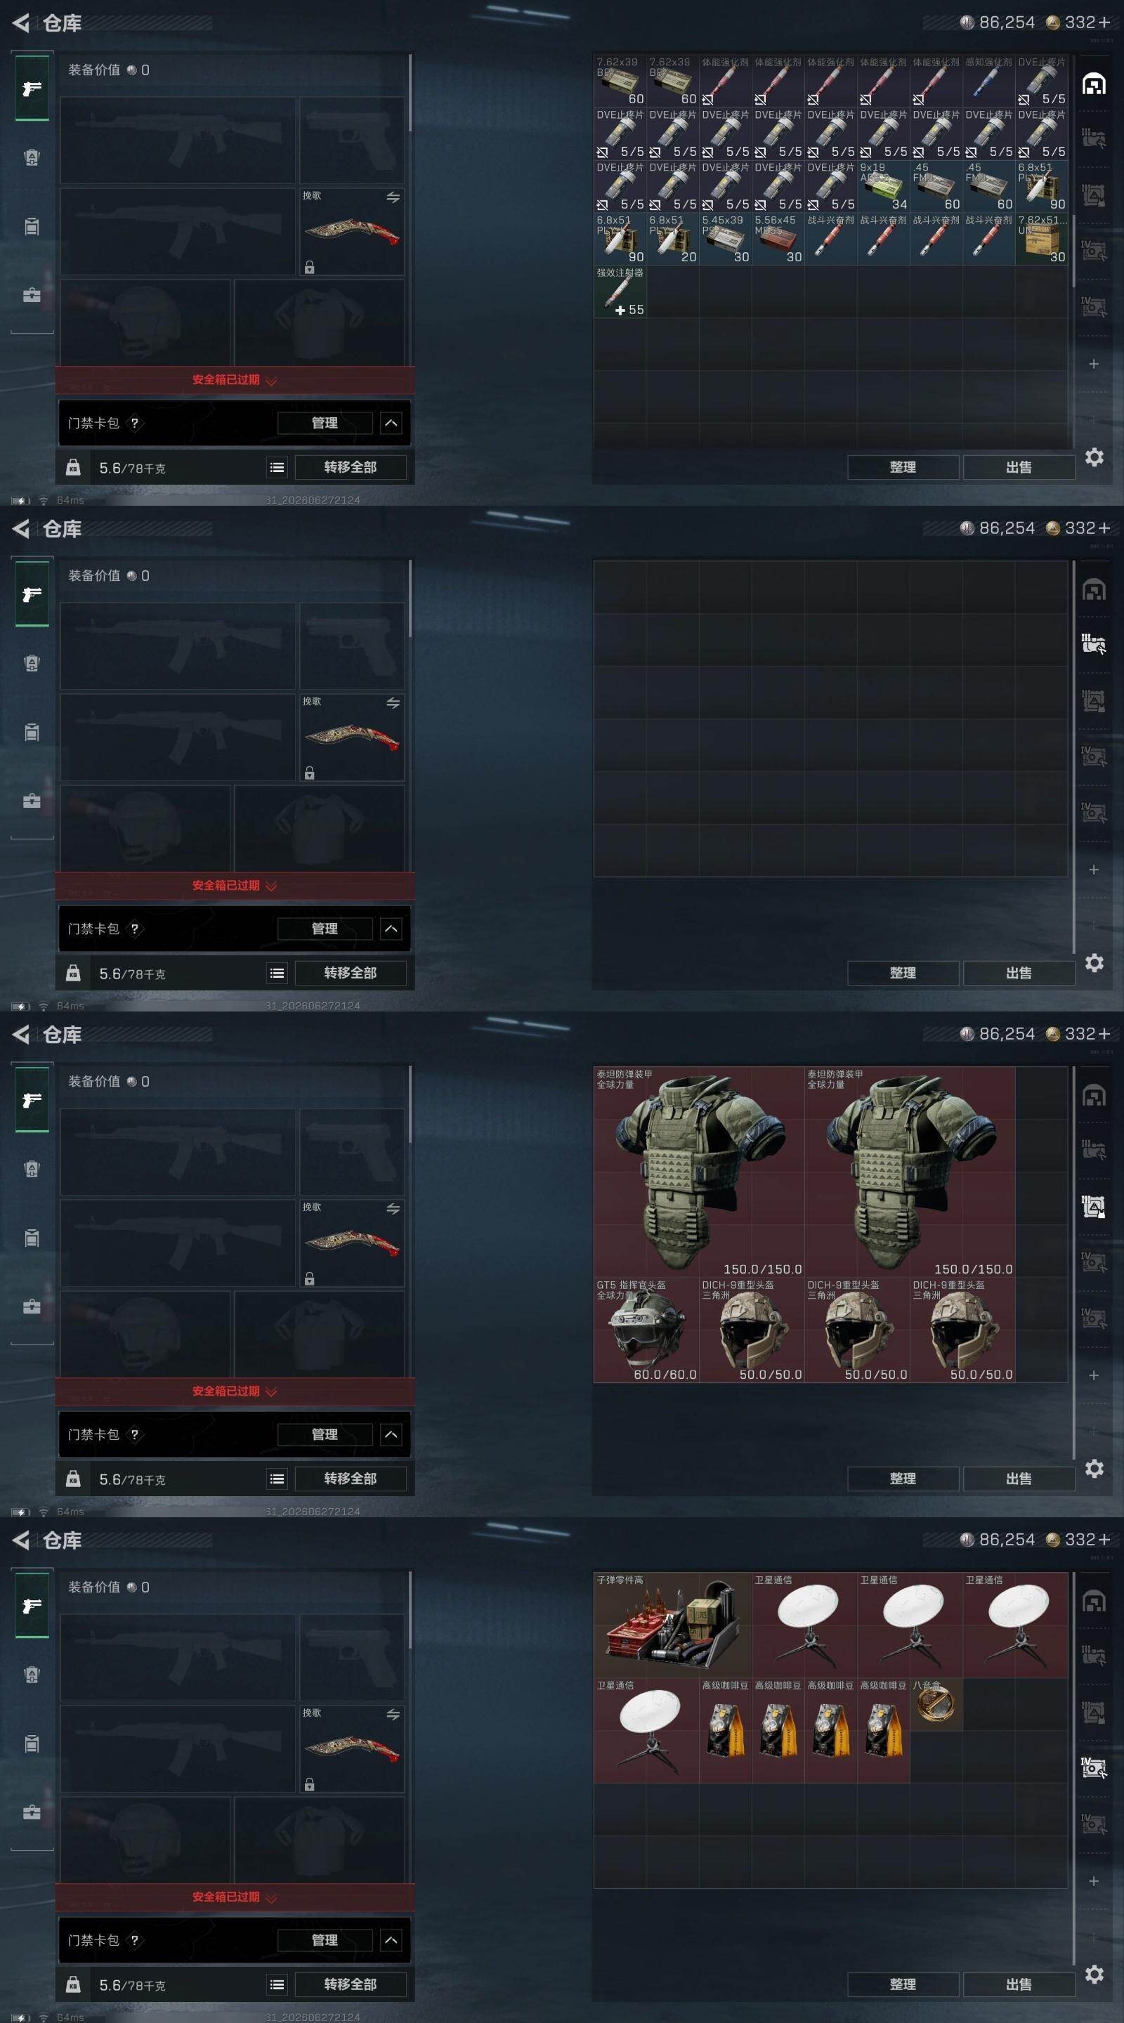Select the 感知强化剂 blue stimulant item

988,81
